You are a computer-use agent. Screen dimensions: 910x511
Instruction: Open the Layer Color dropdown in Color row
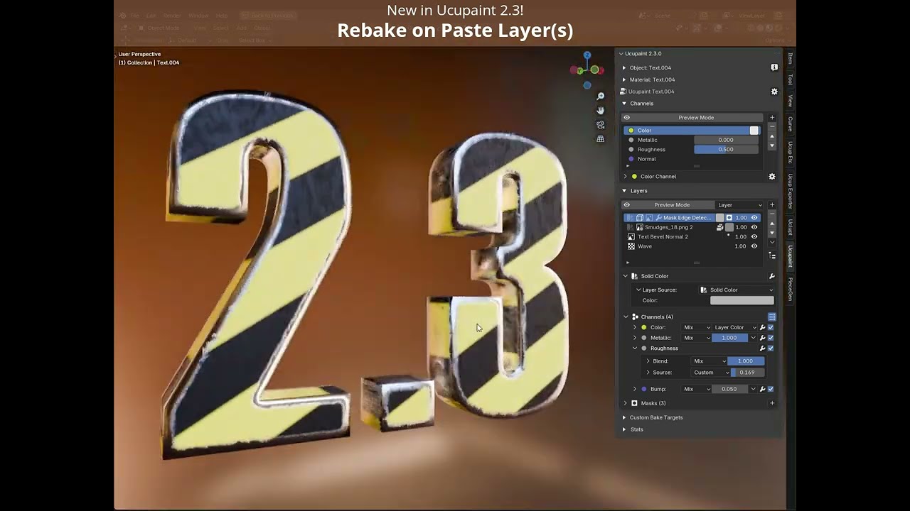click(x=734, y=328)
